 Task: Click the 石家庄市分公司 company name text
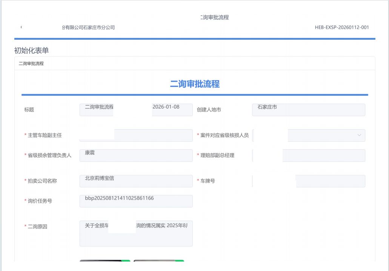tap(88, 28)
